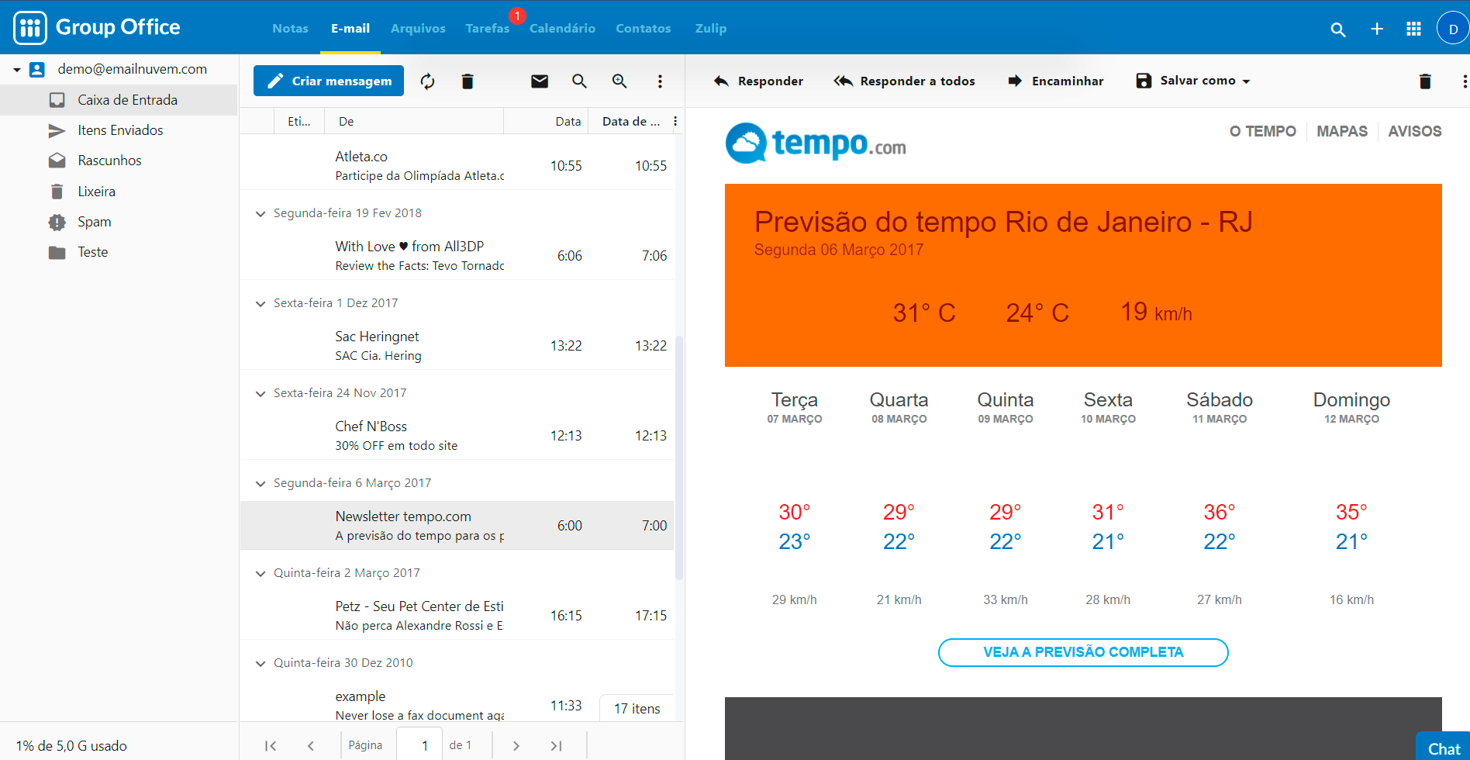
Task: Click the envelope icon in mail toolbar
Action: (x=540, y=81)
